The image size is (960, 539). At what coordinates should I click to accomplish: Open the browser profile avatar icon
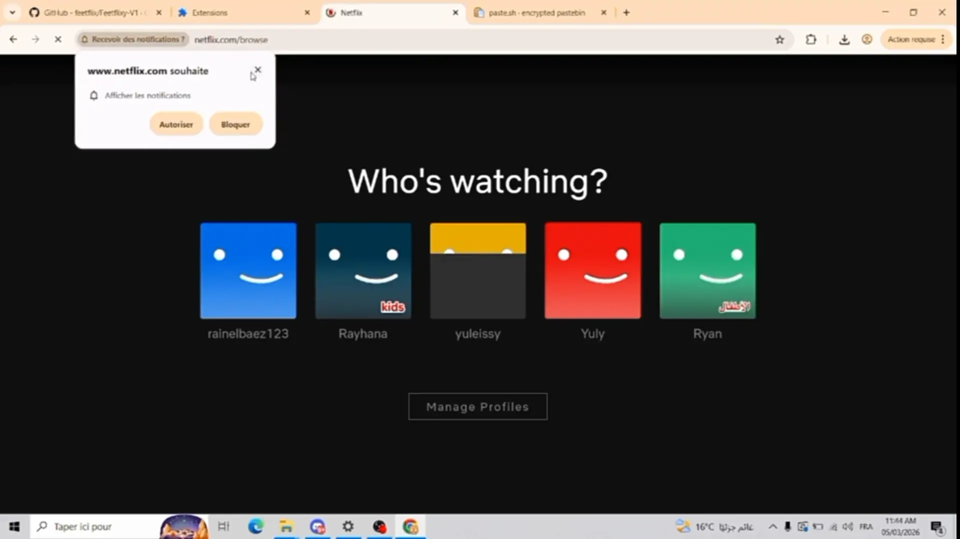[867, 40]
